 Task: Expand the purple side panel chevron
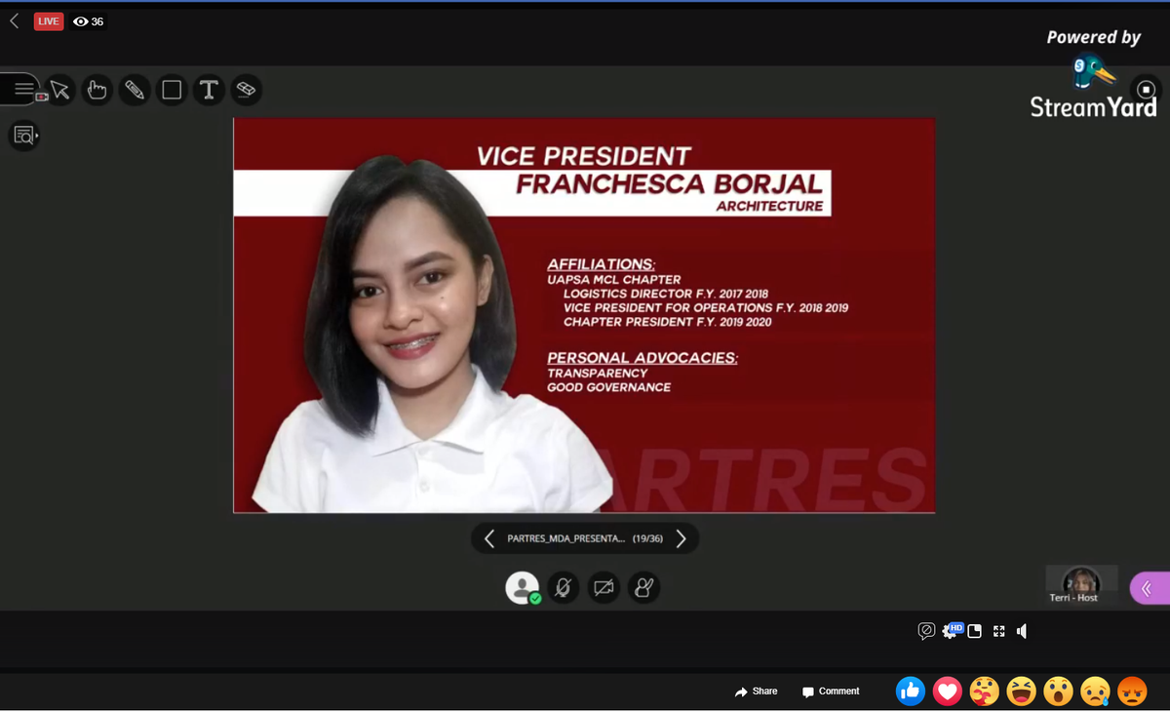tap(1148, 588)
